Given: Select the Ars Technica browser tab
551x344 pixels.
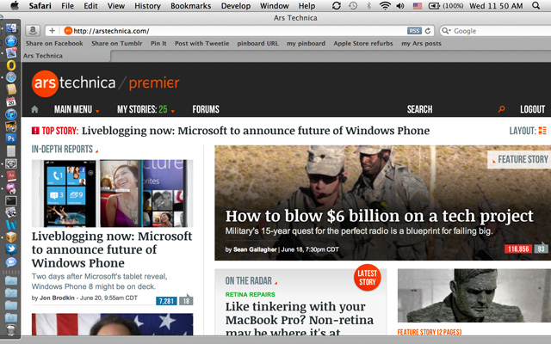Looking at the screenshot, I should coord(66,56).
